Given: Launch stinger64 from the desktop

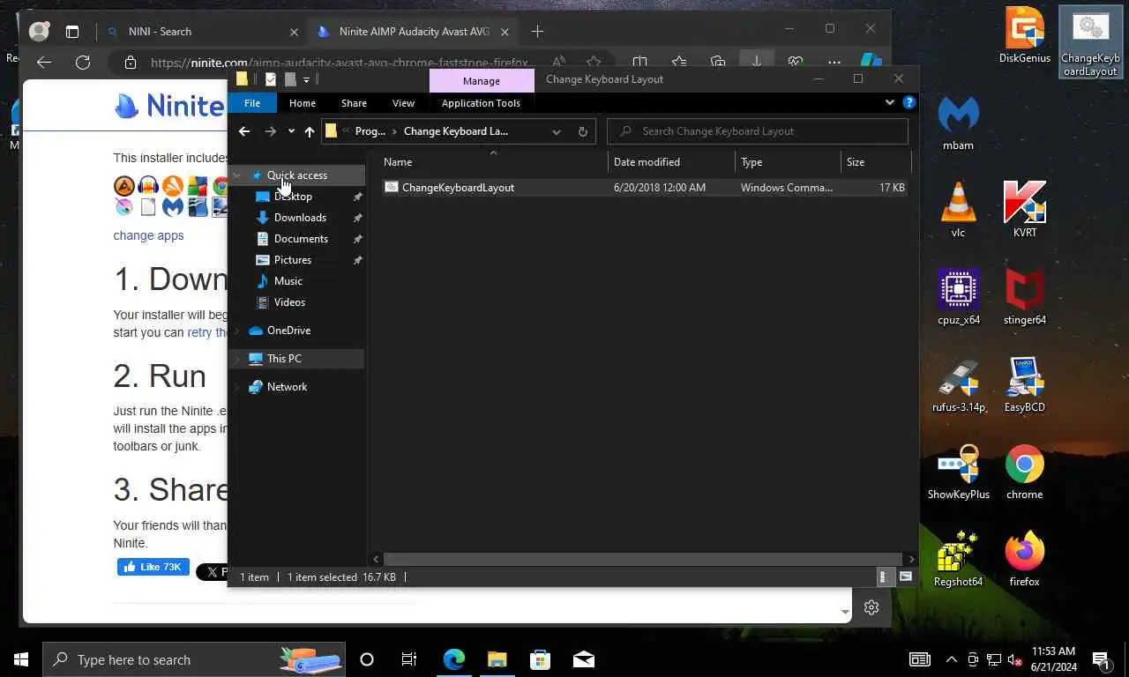Looking at the screenshot, I should point(1025,297).
